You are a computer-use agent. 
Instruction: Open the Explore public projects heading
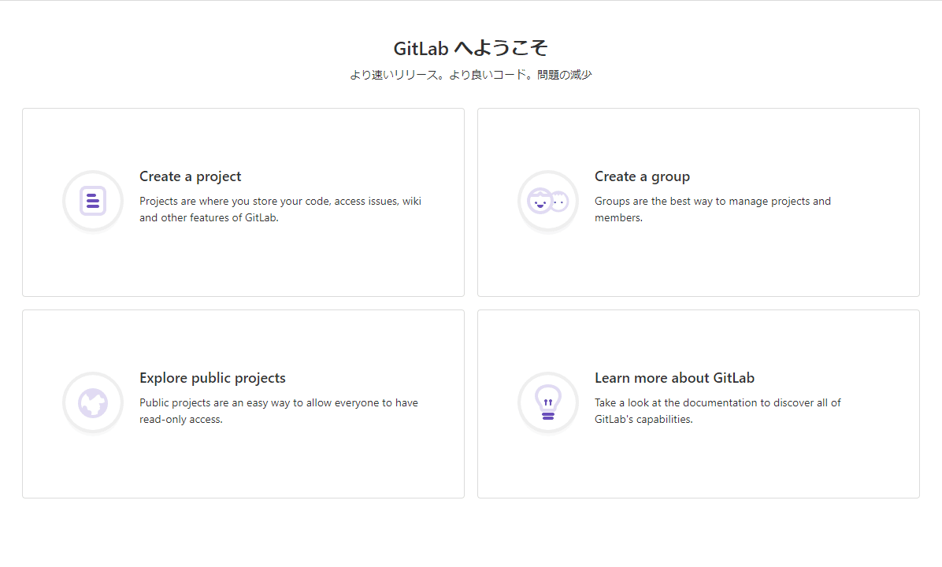tap(213, 378)
